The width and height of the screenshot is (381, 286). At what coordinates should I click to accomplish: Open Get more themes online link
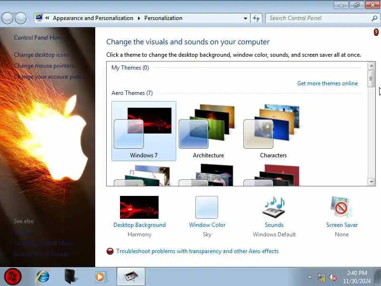[327, 83]
